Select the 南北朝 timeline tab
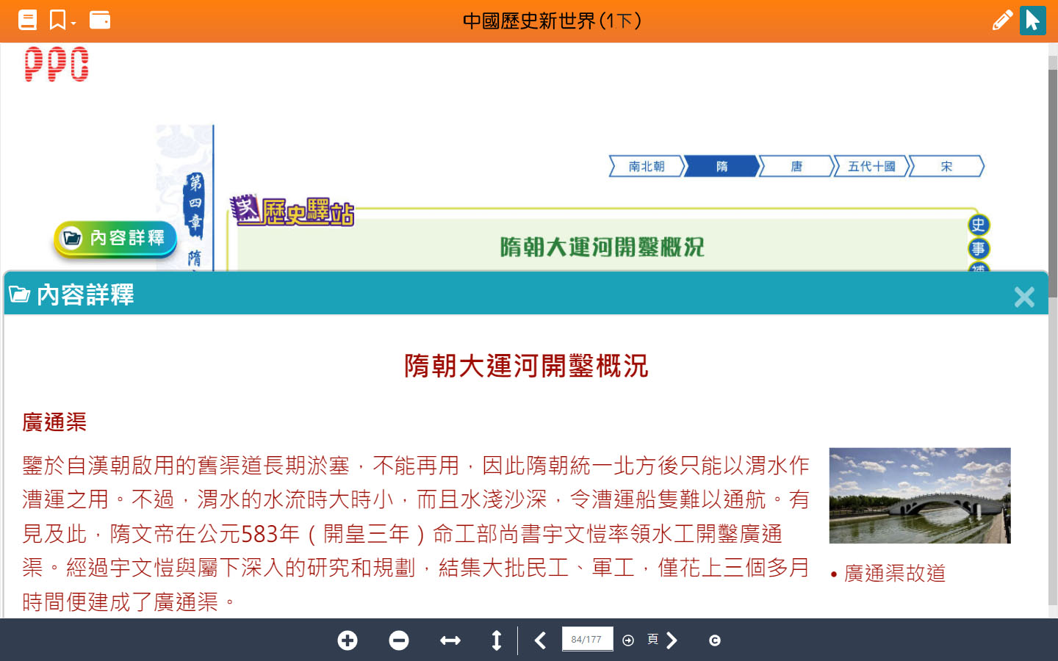The image size is (1058, 661). (647, 167)
